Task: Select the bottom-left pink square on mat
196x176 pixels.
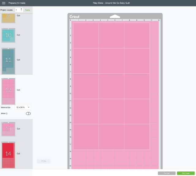Action: point(86,137)
